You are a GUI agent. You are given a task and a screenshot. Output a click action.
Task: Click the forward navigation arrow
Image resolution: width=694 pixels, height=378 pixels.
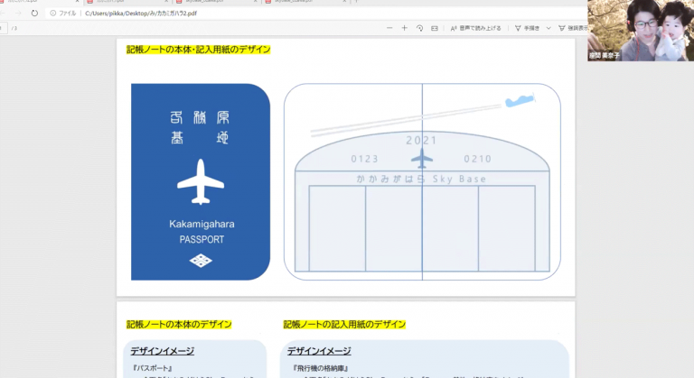click(x=18, y=14)
